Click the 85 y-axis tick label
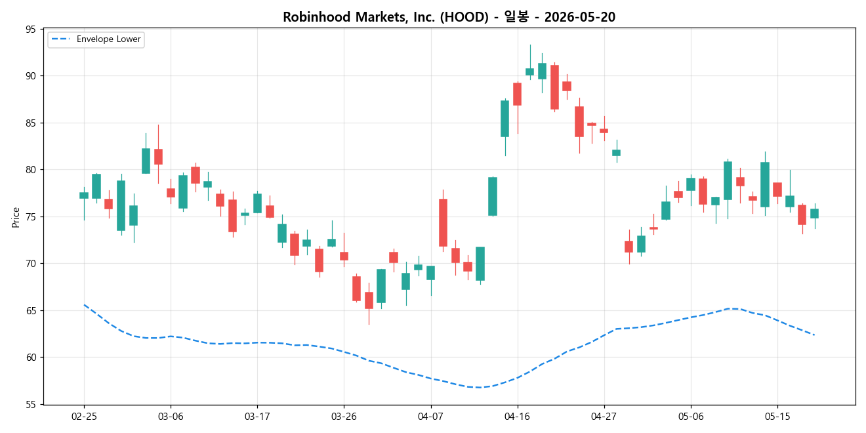866x433 pixels. pyautogui.click(x=31, y=123)
